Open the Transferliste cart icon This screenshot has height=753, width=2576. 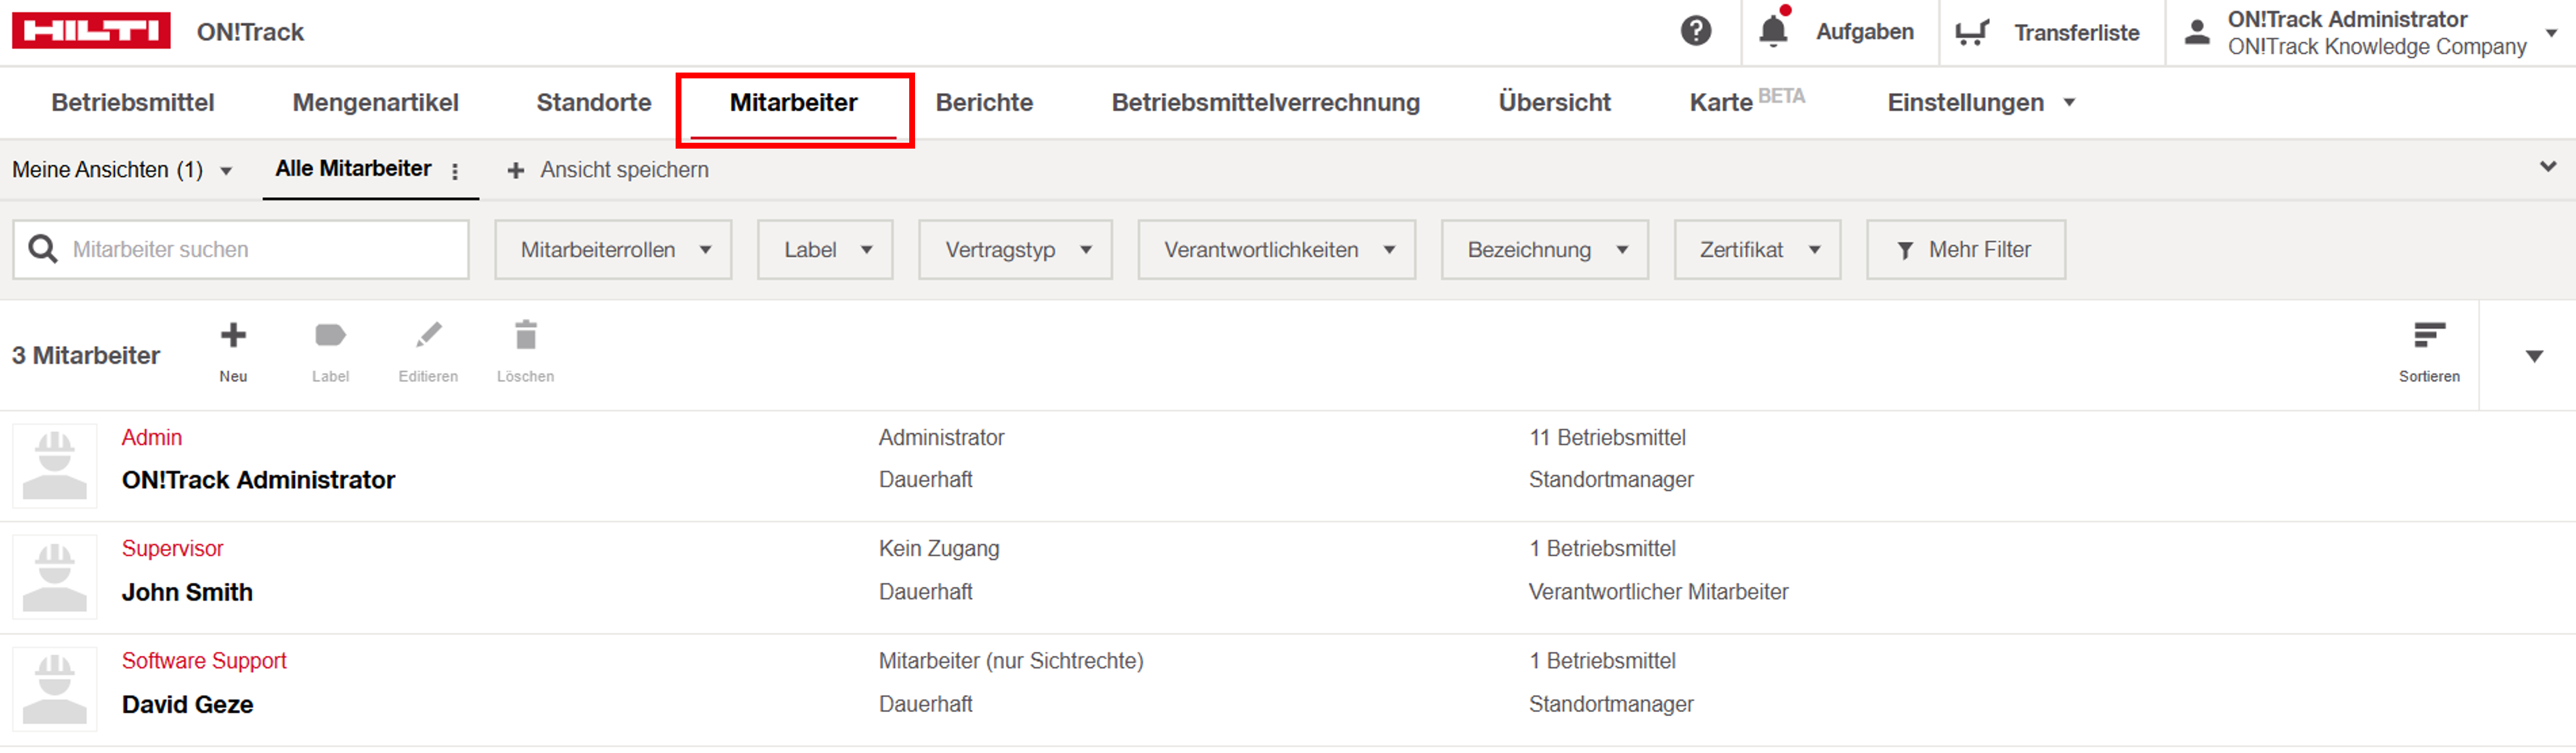(1971, 32)
